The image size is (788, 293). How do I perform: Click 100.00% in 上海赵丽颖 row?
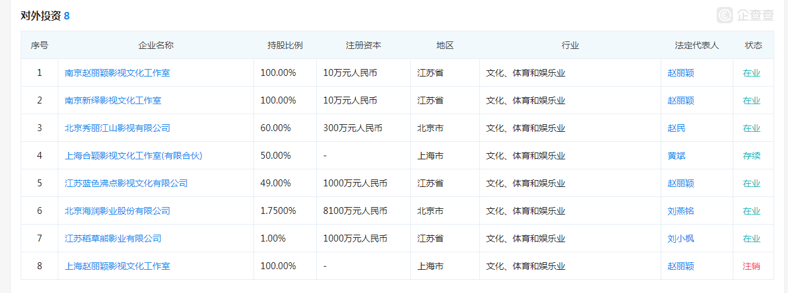pos(278,266)
